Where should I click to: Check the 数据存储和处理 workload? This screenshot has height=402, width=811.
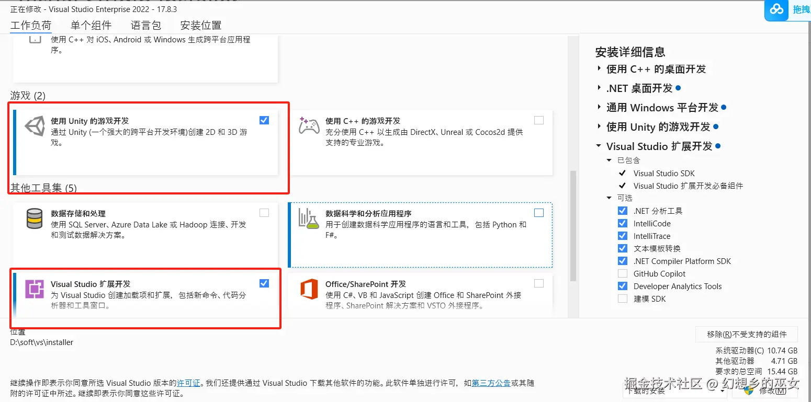pyautogui.click(x=264, y=213)
